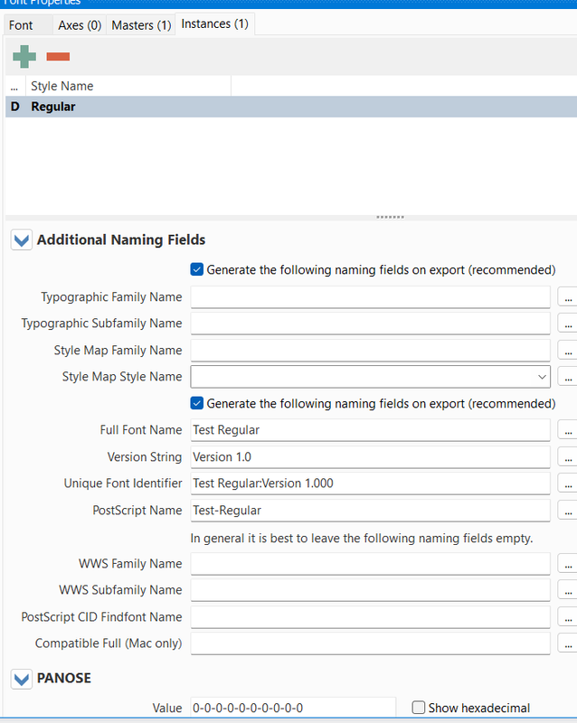This screenshot has height=723, width=577.
Task: Click ellipsis button beside Unique Font Identifier
Action: [567, 484]
